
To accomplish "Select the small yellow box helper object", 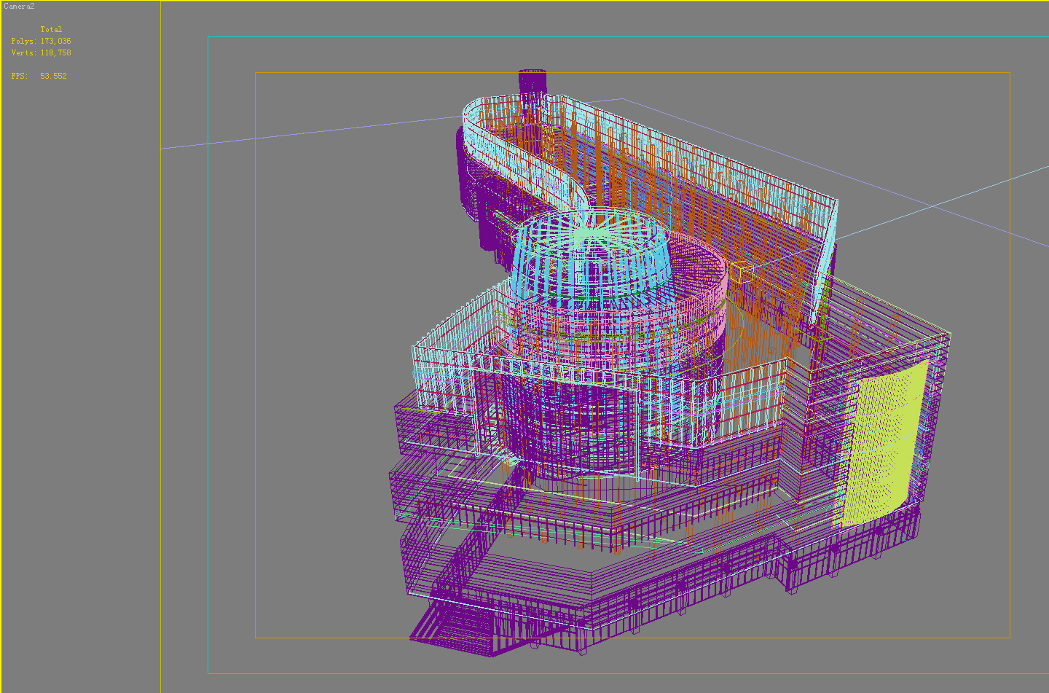I will (x=742, y=272).
